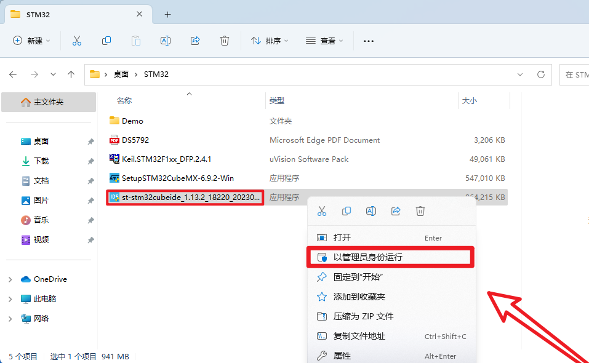589x363 pixels.
Task: Click the Delete trash icon in the top toolbar
Action: click(224, 41)
